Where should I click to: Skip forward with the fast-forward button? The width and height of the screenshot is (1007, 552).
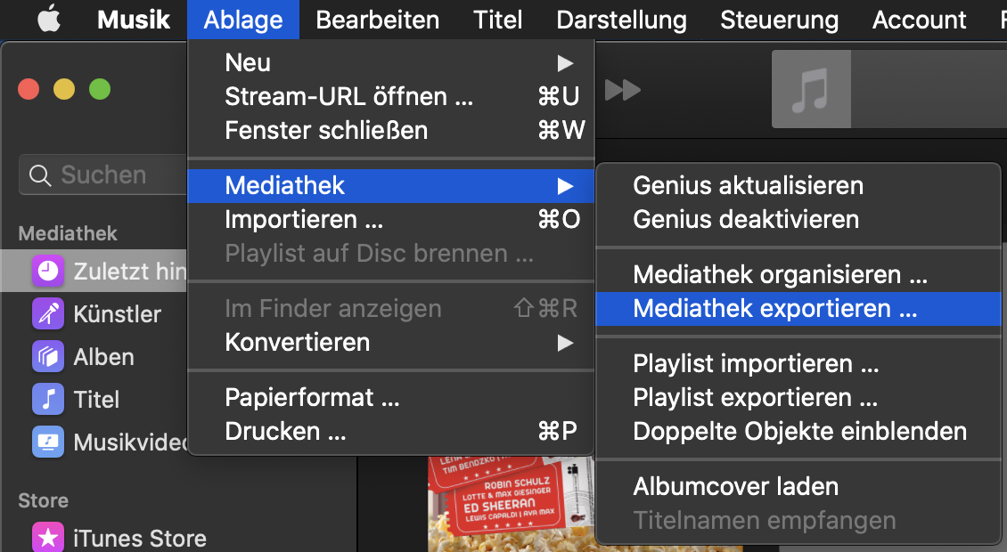point(622,90)
